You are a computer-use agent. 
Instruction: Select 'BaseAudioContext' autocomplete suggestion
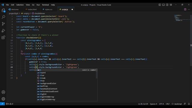pos(67,89)
